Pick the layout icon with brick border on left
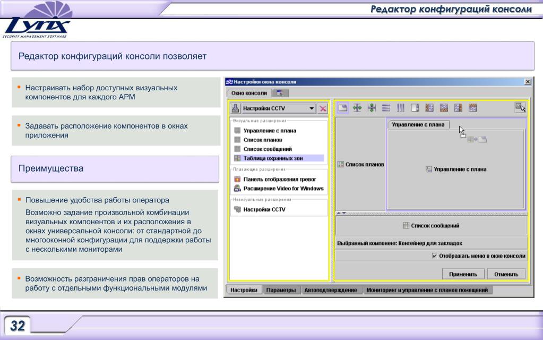The height and width of the screenshot is (340, 543). (x=429, y=108)
